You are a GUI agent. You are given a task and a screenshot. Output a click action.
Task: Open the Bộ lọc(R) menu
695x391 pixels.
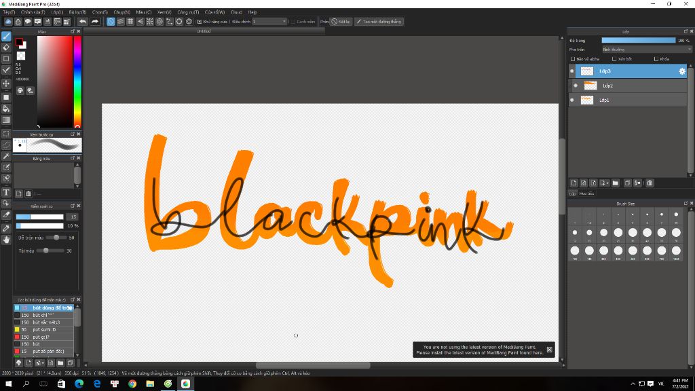coord(77,12)
